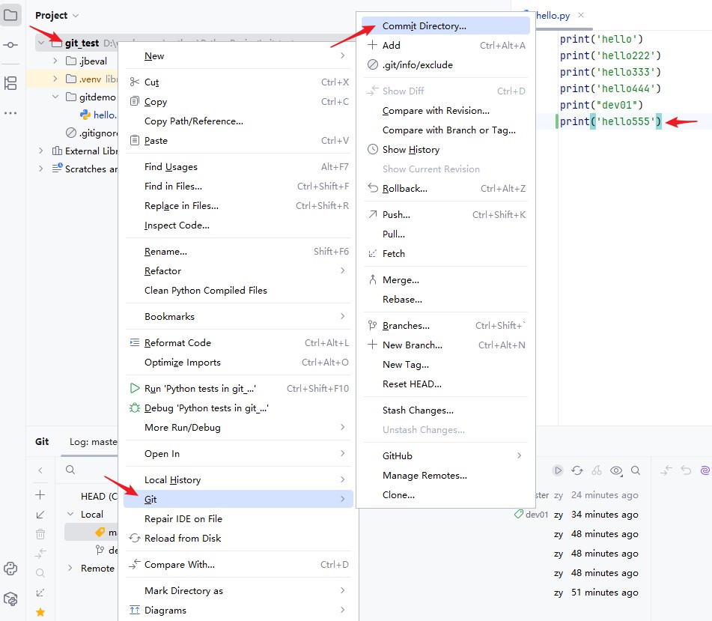Click the cherry-pick icon in Git log toolbar
Viewport: 712px width, 621px height.
tap(597, 470)
